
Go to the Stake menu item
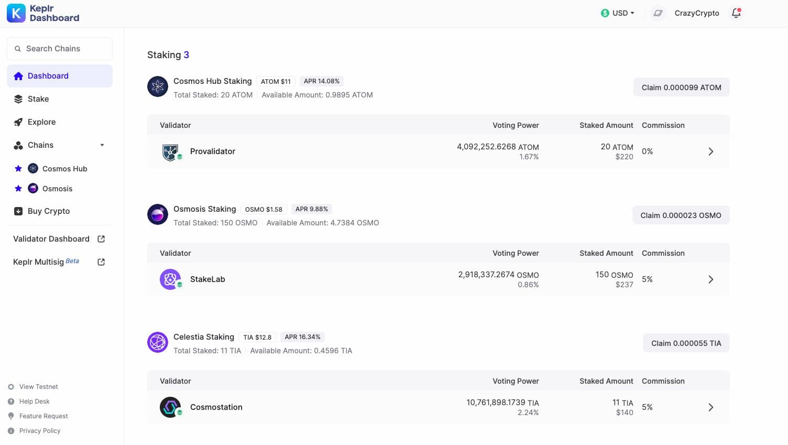click(38, 99)
